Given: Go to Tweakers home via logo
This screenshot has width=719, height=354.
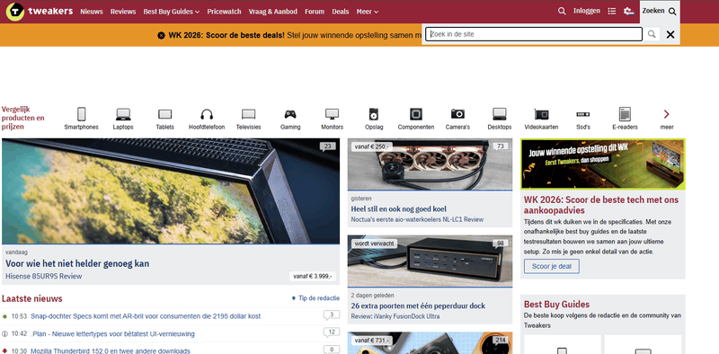Looking at the screenshot, I should 40,12.
